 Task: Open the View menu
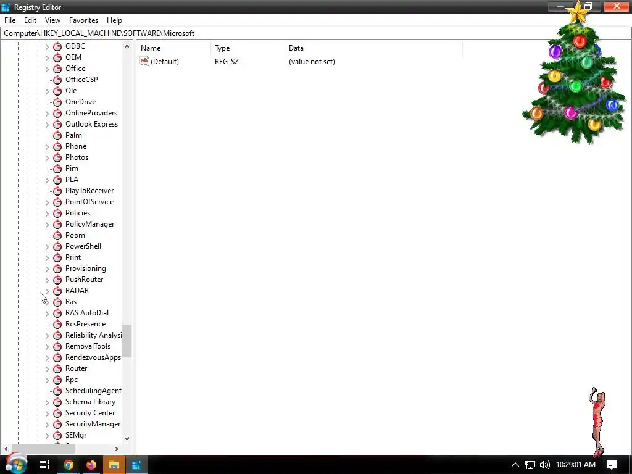(52, 20)
